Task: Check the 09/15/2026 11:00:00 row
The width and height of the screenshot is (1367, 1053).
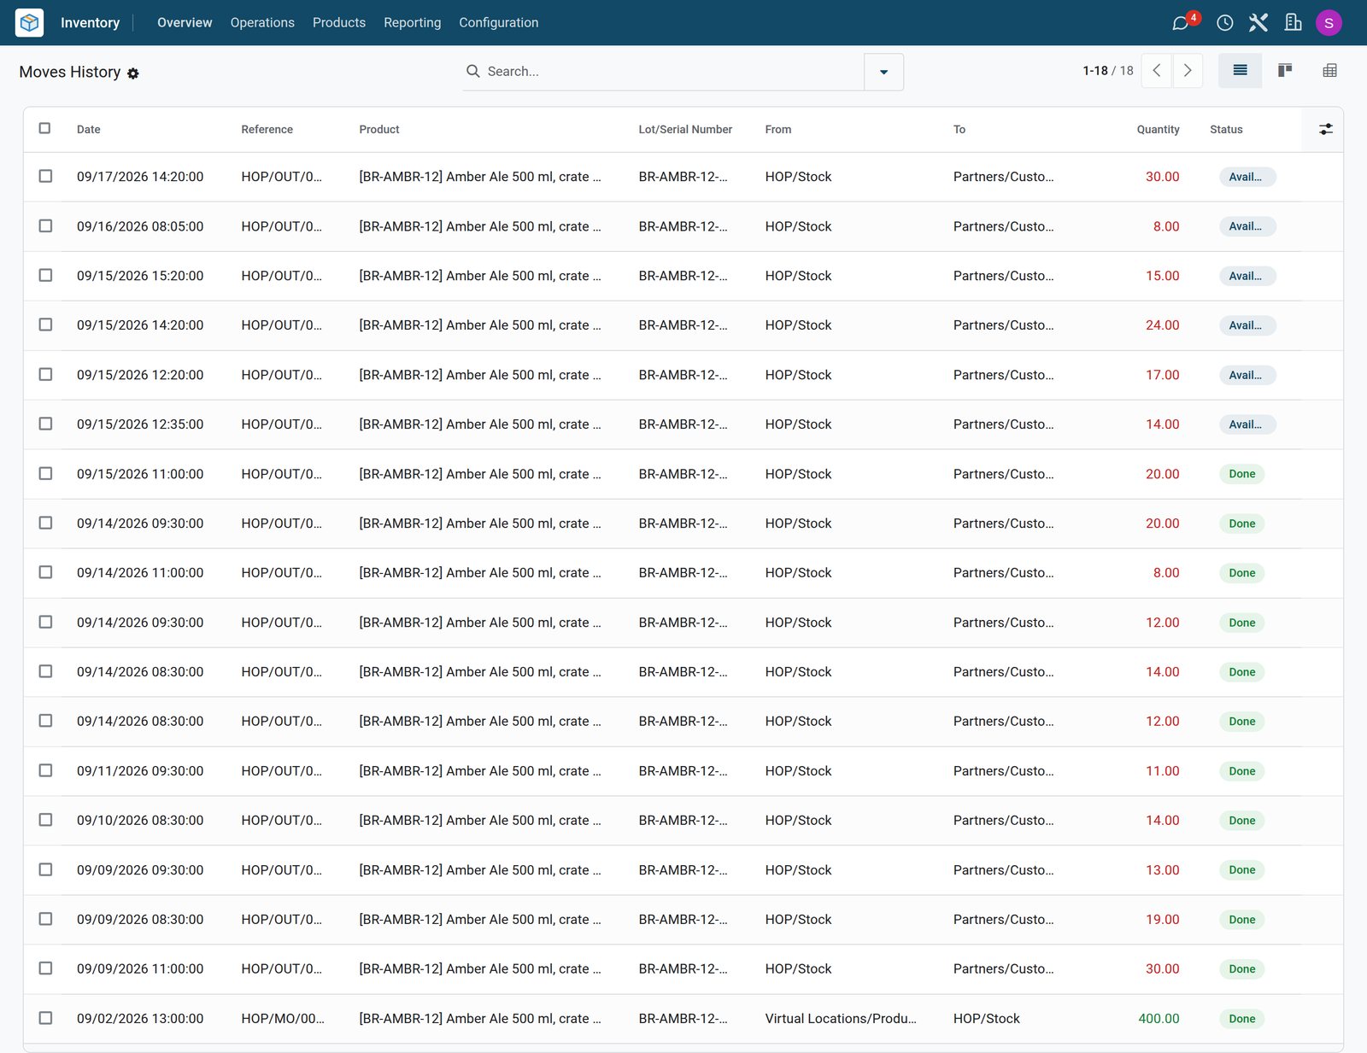Action: click(45, 473)
